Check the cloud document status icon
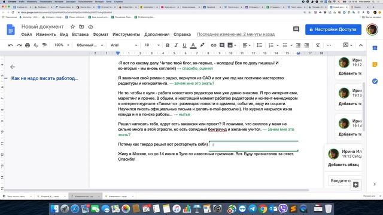The image size is (383, 215). [90, 26]
